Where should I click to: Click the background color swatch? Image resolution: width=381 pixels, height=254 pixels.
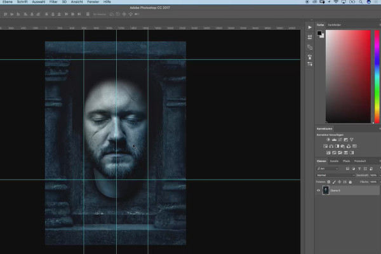pos(322,36)
